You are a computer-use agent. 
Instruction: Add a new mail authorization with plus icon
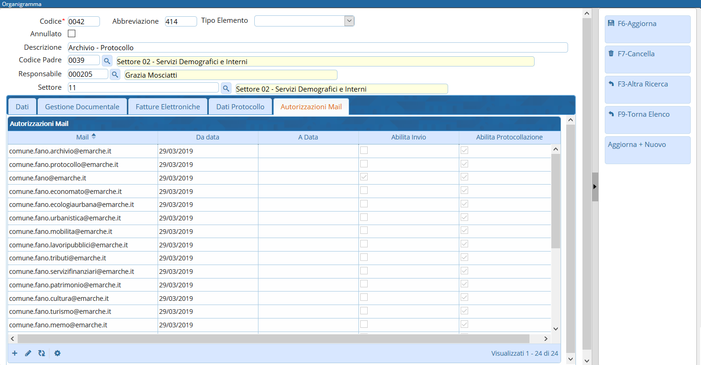click(x=15, y=353)
